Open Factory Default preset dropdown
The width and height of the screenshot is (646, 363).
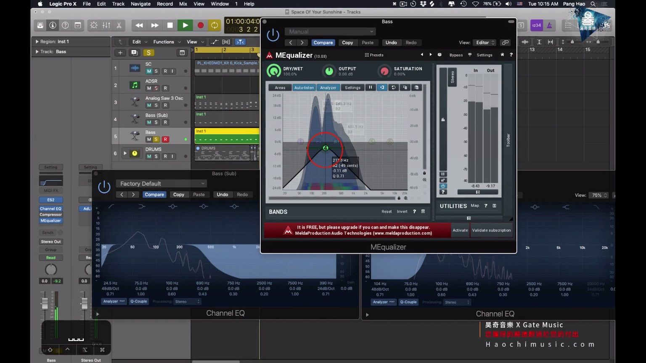coord(161,184)
